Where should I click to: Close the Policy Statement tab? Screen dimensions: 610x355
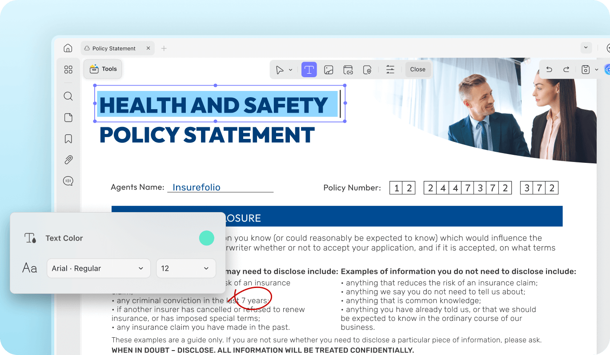[148, 48]
